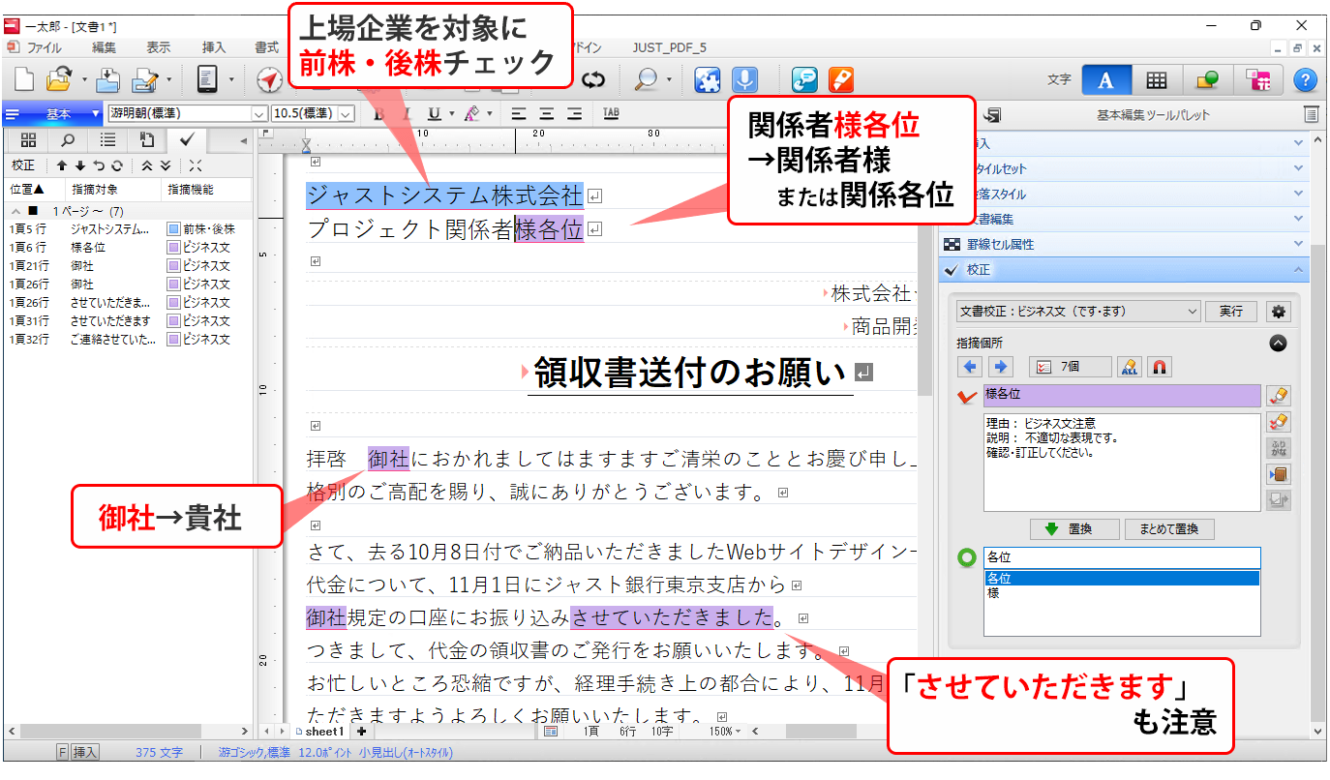Click the compass navigation icon
Viewport: 1330px width, 780px height.
[x=269, y=79]
